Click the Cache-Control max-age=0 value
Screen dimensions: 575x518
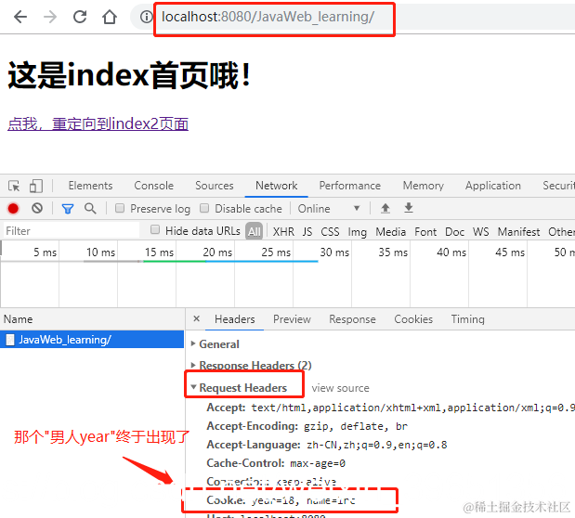[x=318, y=463]
